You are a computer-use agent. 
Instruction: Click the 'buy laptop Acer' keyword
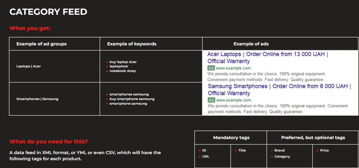click(123, 62)
